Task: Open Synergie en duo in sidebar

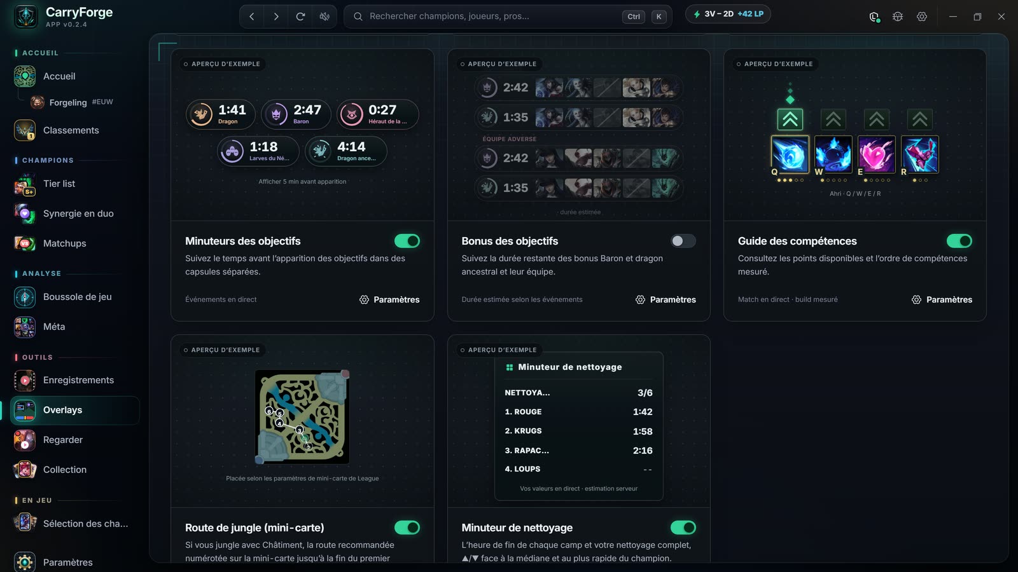Action: (75, 214)
